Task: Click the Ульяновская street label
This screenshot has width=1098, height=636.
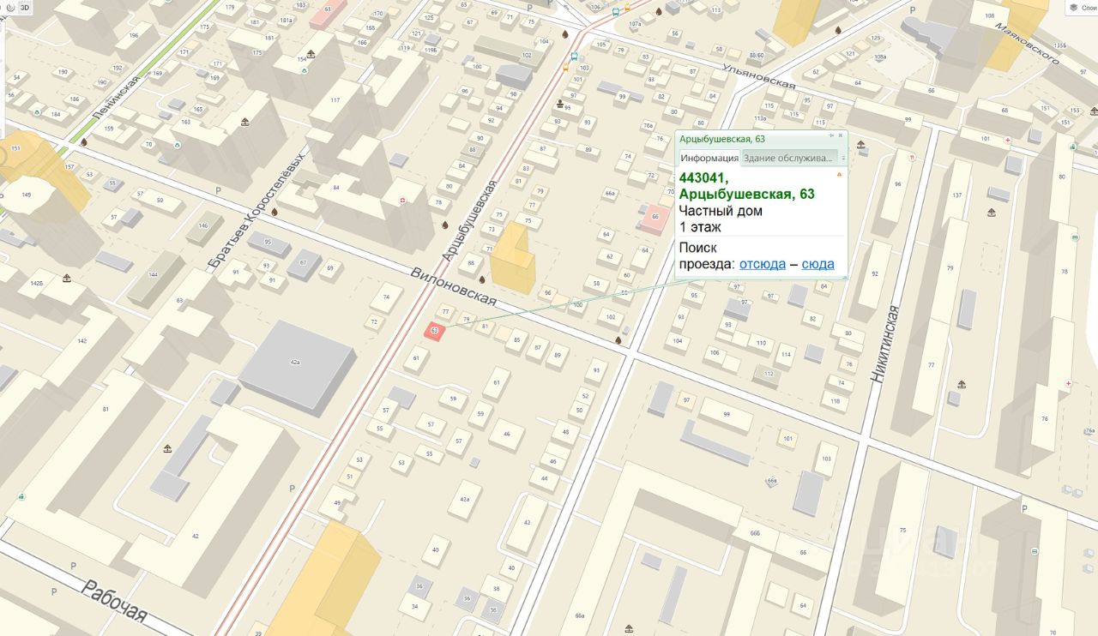Action: coord(758,76)
